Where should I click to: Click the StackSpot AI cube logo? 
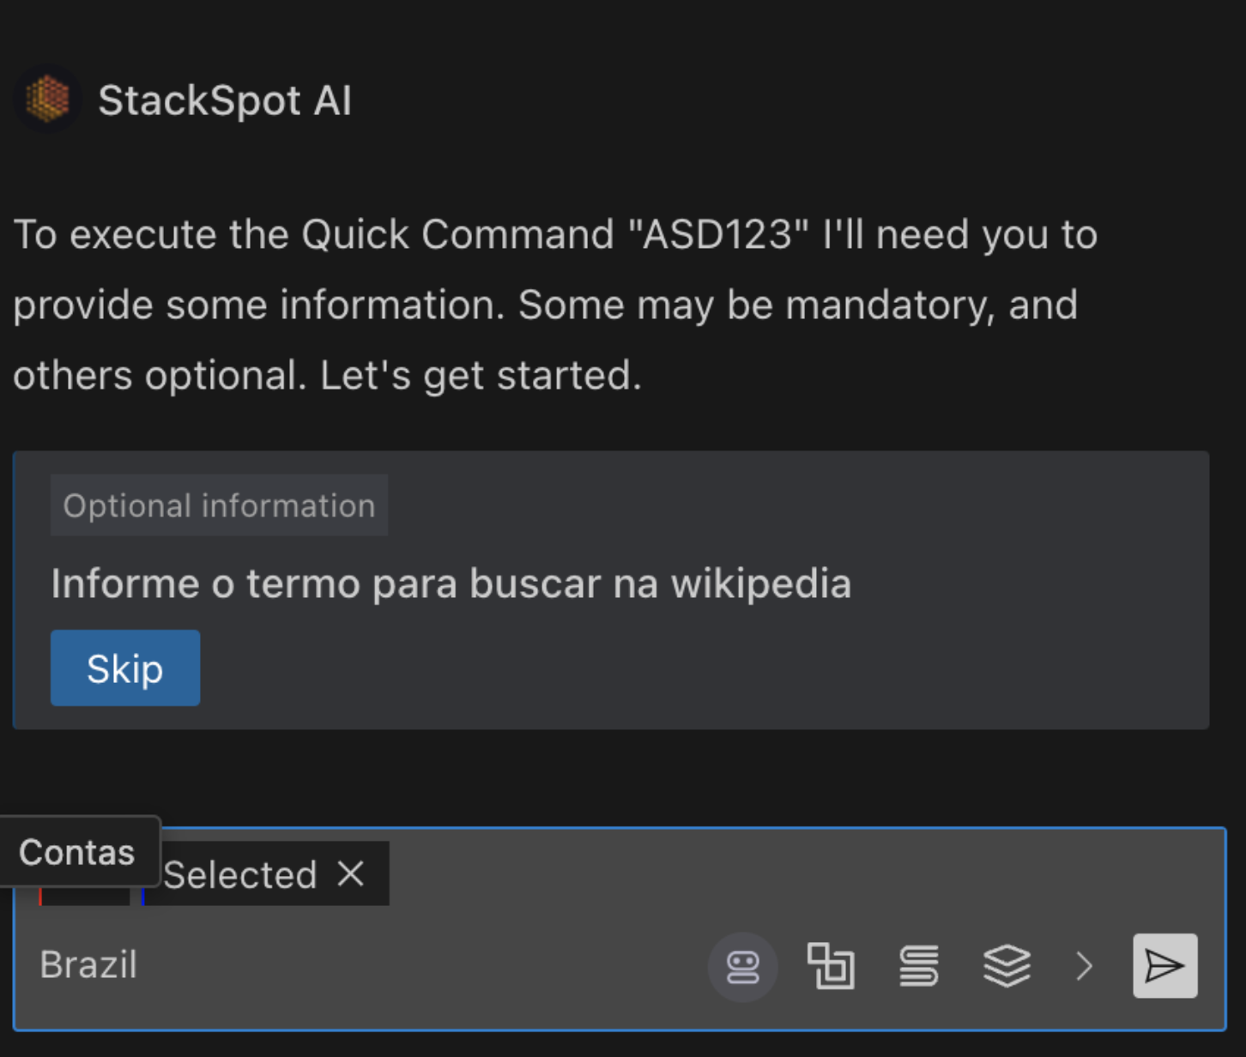tap(47, 99)
